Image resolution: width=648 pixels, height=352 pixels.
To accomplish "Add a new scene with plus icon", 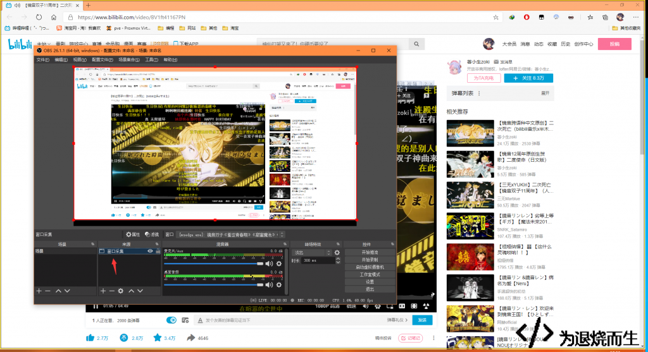I will point(39,291).
